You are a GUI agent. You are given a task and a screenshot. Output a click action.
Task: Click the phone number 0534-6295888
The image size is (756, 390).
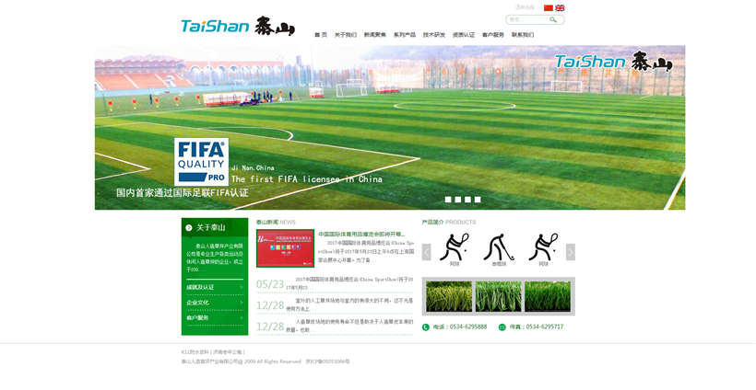pos(468,327)
